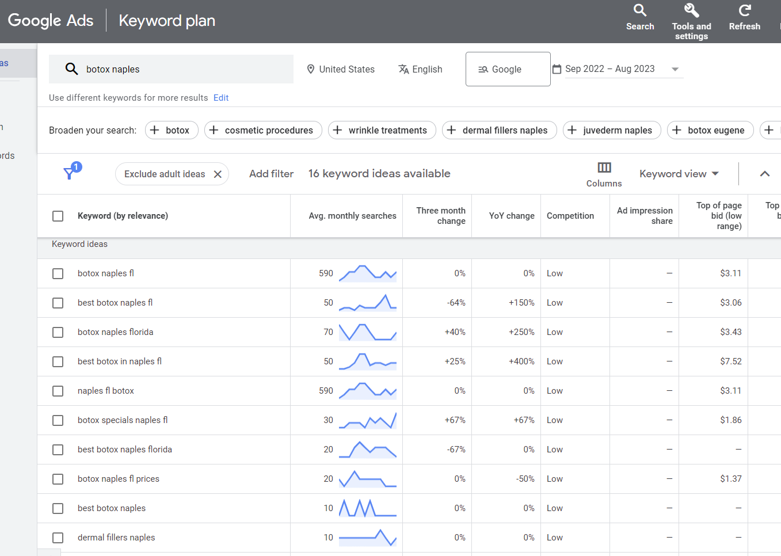Open the Google networks selector
Viewport: 781px width, 556px height.
pos(508,69)
